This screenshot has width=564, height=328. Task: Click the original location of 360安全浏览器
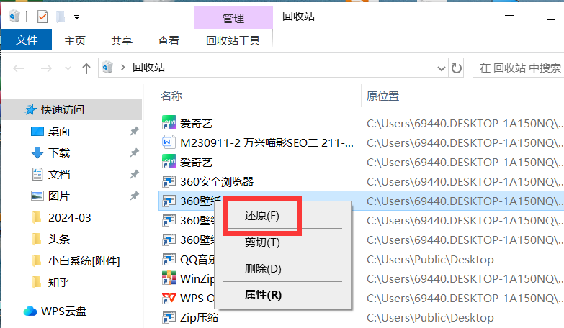click(465, 181)
